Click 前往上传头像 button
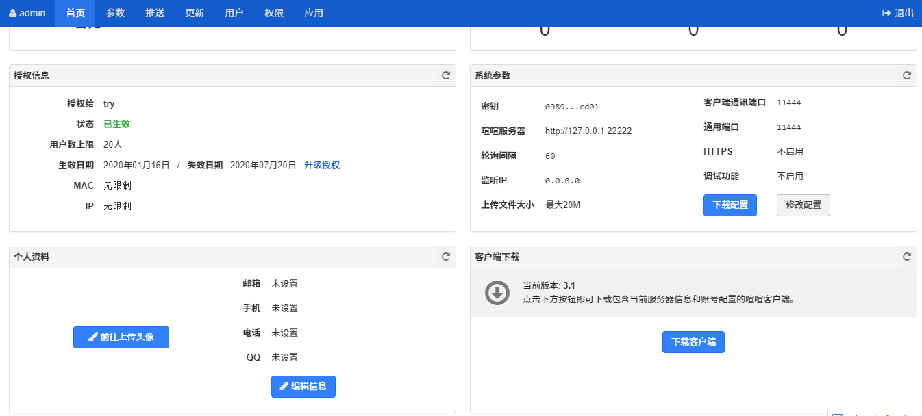The image size is (922, 416). pyautogui.click(x=121, y=337)
